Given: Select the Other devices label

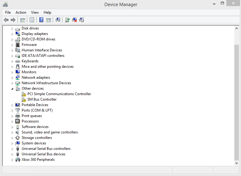Looking at the screenshot, I should click(x=33, y=88).
